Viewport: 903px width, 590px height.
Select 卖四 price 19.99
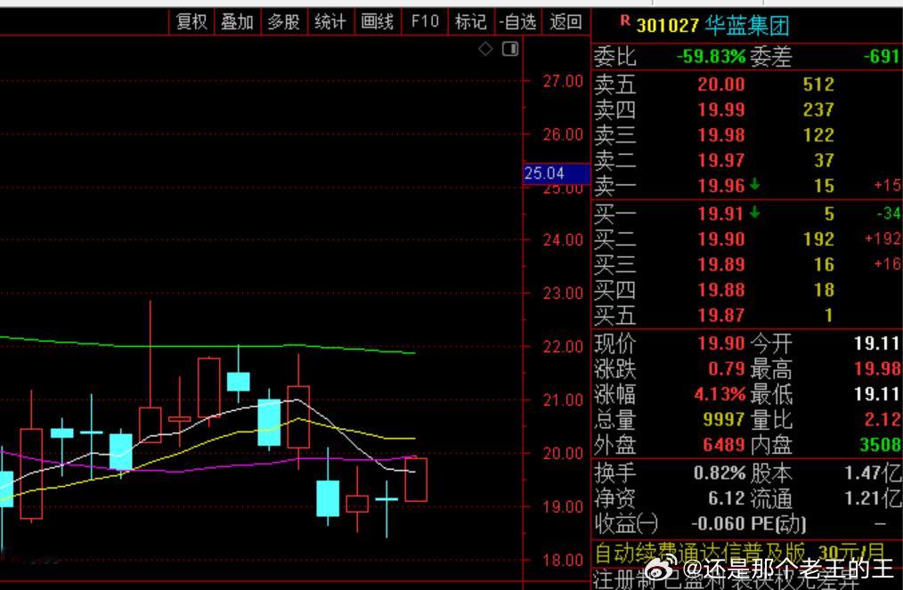(x=721, y=110)
